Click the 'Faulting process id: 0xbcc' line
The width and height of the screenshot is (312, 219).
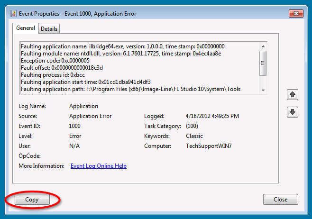[53, 75]
